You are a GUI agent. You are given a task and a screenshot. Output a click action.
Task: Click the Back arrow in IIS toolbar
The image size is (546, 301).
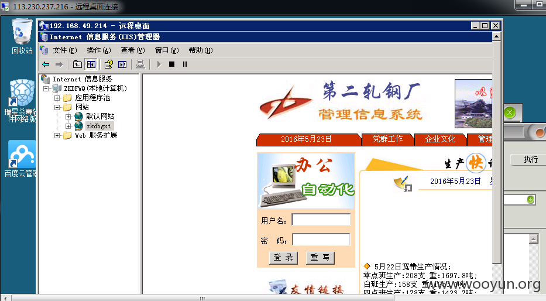pos(46,64)
